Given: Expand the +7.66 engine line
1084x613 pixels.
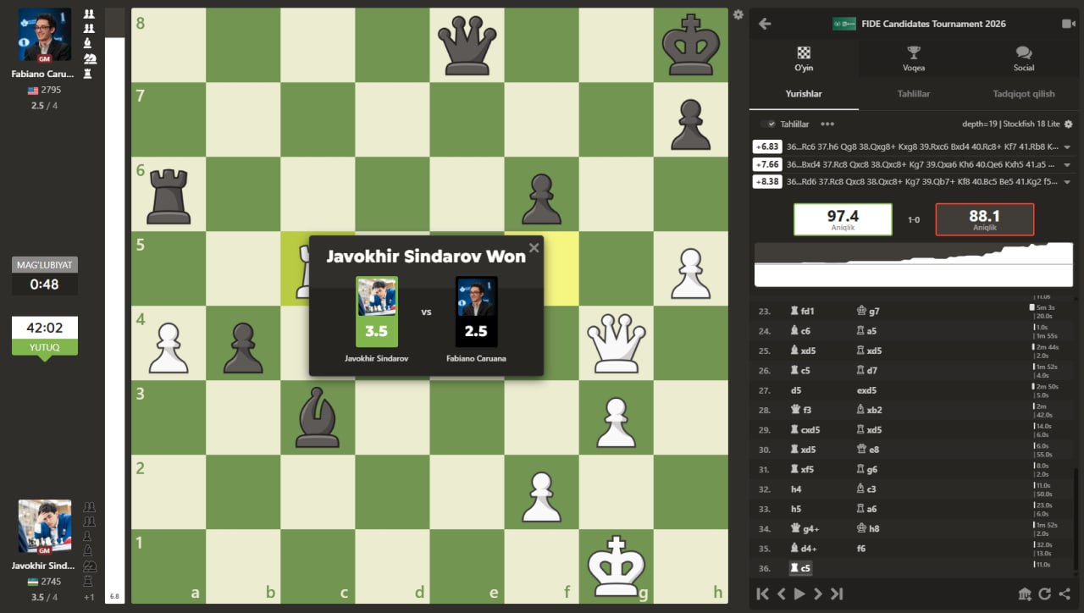Looking at the screenshot, I should coord(1066,165).
